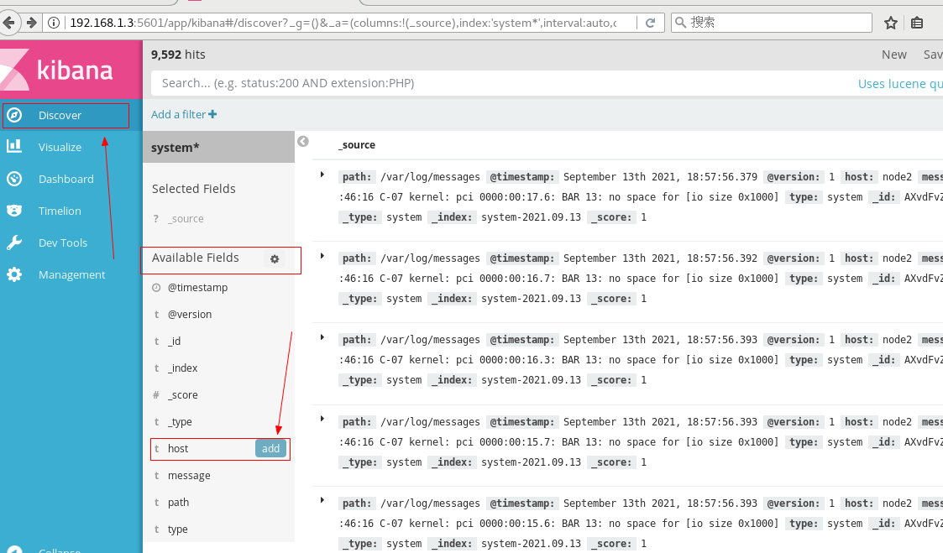Click the Dev Tools wrench icon
The height and width of the screenshot is (553, 943).
coord(14,243)
